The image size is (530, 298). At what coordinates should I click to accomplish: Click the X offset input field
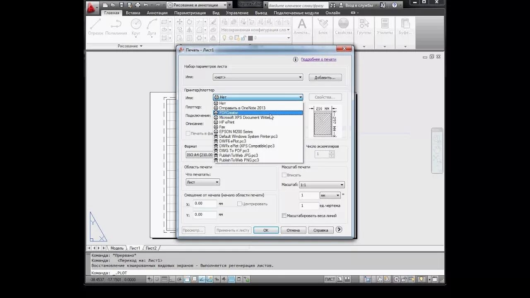coord(205,204)
